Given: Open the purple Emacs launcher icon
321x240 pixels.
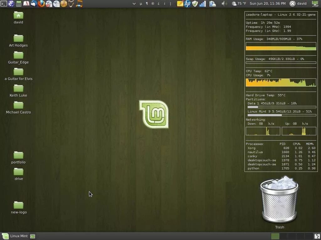Looking at the screenshot, I should pyautogui.click(x=11, y=3).
